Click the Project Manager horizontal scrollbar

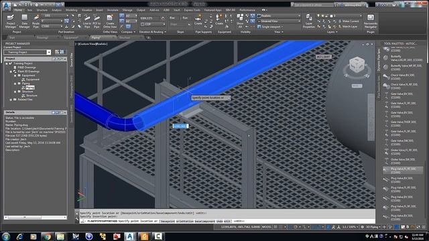[36, 218]
